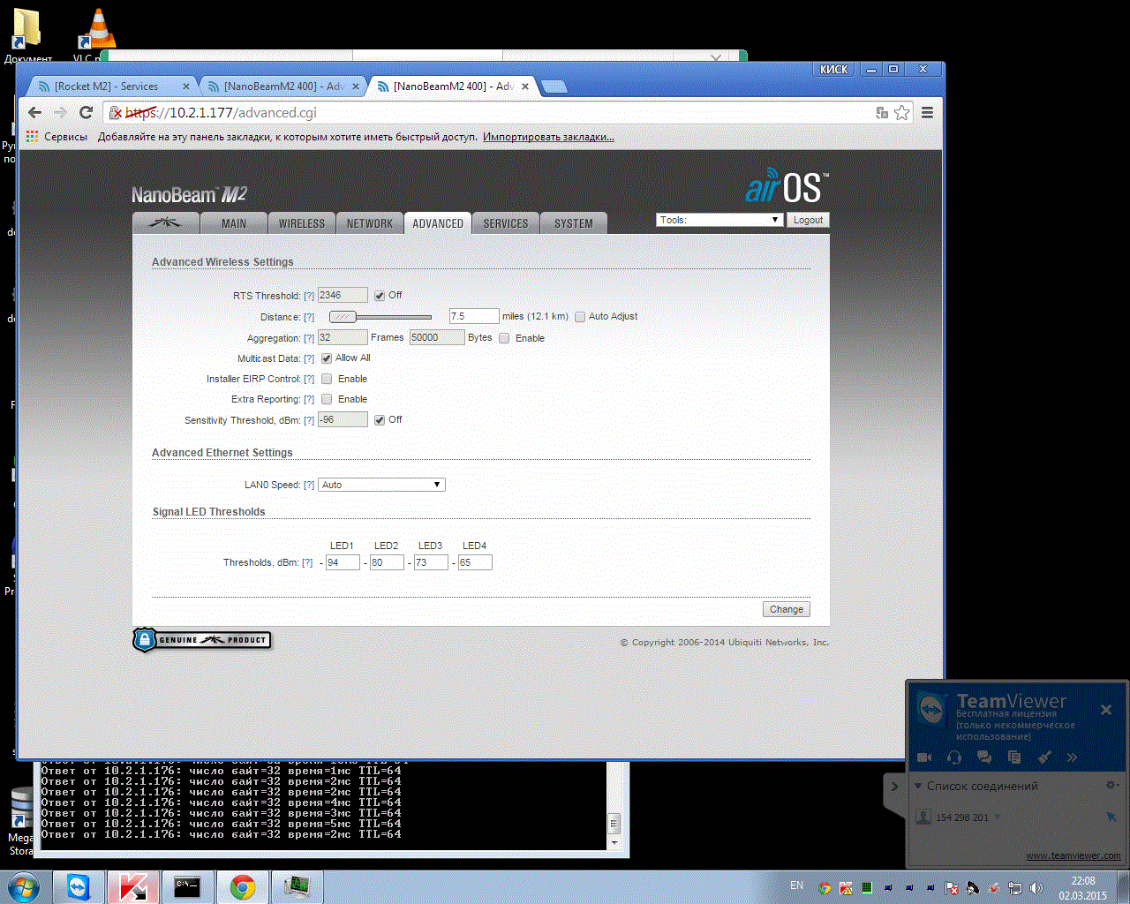Open the SYSTEM tab
The image size is (1130, 904).
574,223
